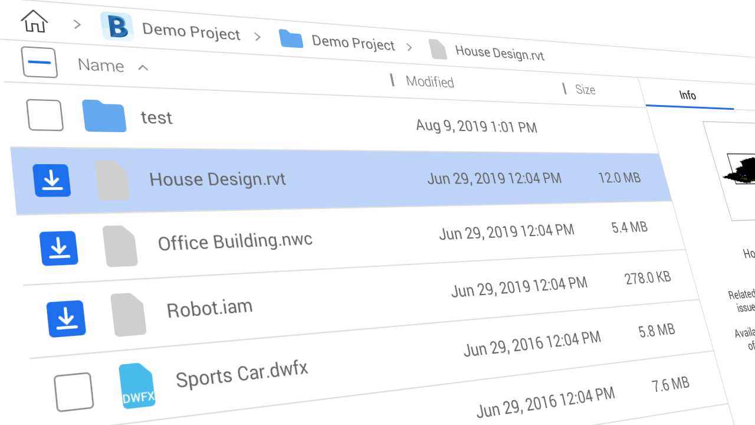This screenshot has width=755, height=425.
Task: Click the Modified column header
Action: 429,81
